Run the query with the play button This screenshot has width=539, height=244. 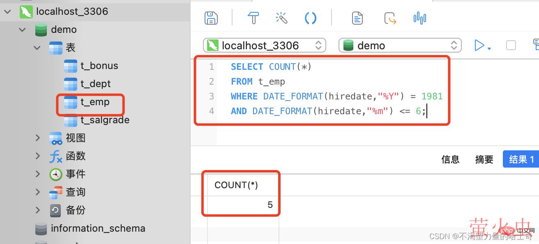(x=479, y=45)
